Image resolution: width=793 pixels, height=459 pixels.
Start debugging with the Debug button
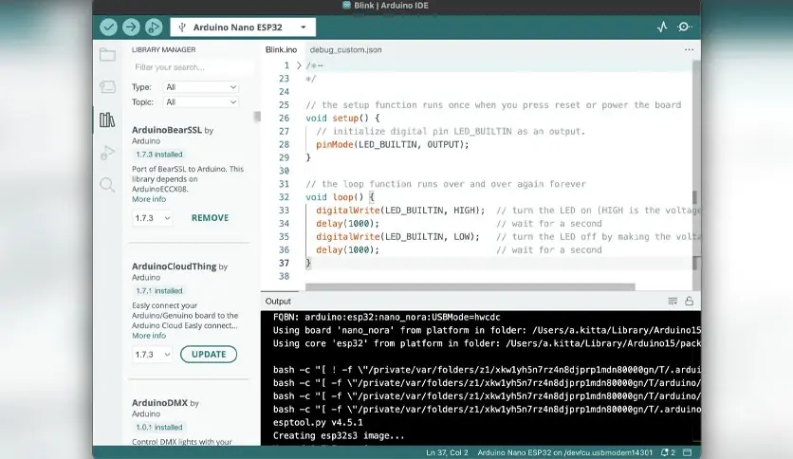pos(154,28)
